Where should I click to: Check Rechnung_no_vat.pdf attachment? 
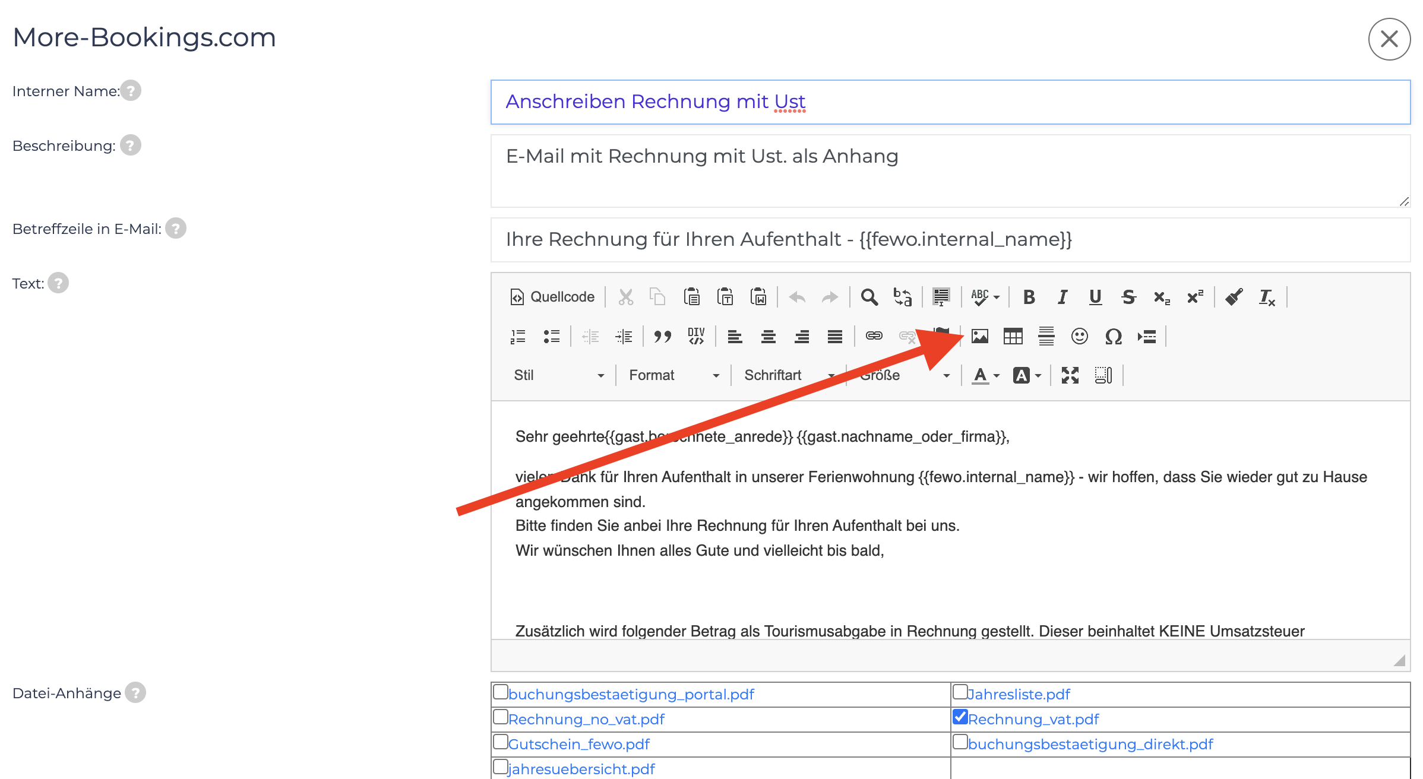[x=501, y=717]
